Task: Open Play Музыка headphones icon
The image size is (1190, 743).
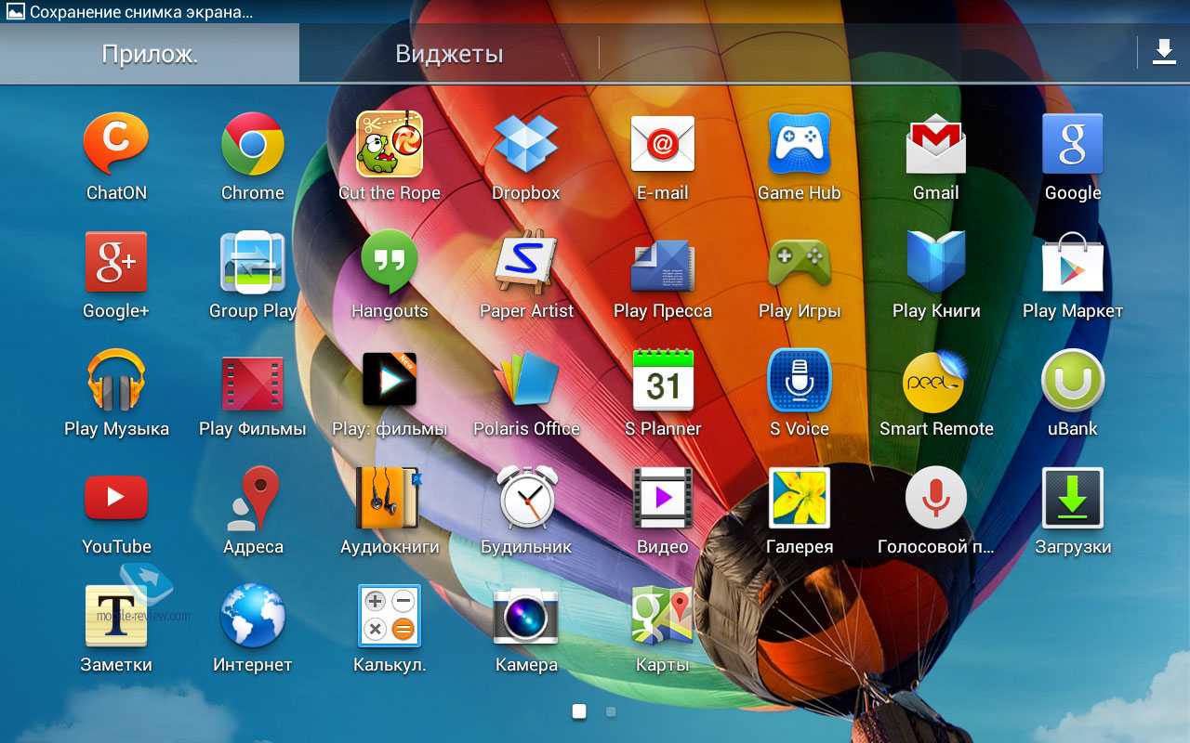Action: click(116, 380)
